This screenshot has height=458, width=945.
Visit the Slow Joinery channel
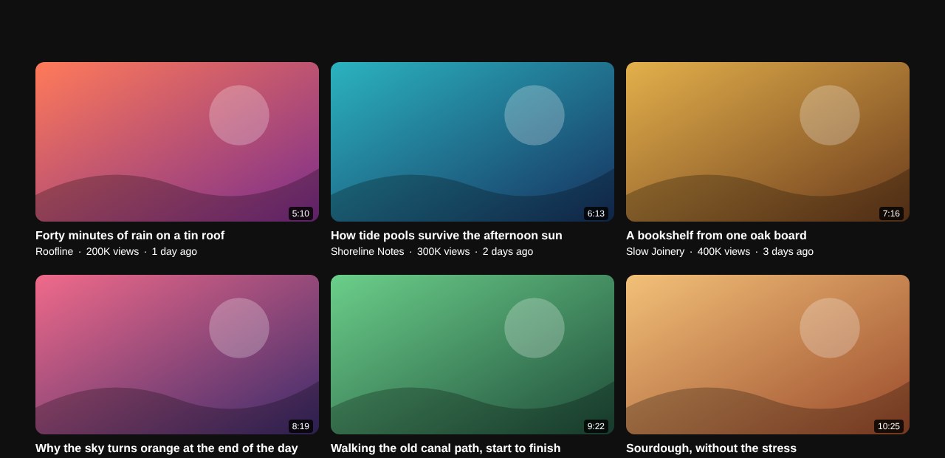coord(656,252)
